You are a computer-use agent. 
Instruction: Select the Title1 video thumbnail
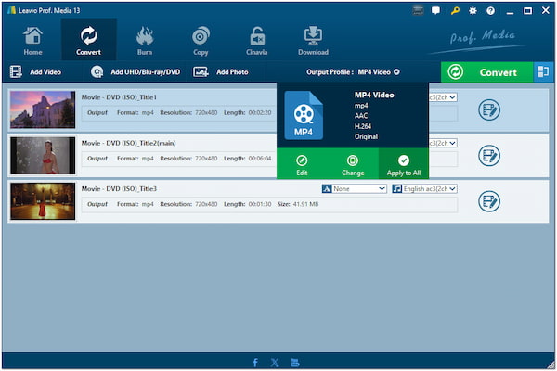tap(43, 109)
